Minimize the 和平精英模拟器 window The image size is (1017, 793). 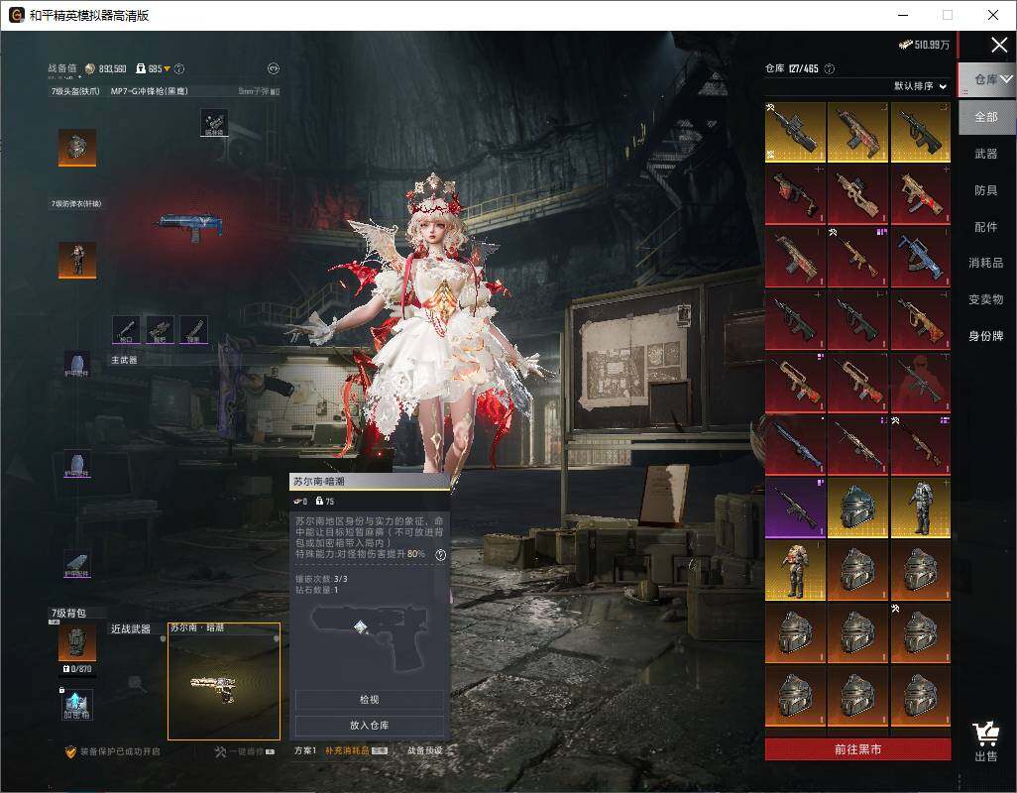903,15
